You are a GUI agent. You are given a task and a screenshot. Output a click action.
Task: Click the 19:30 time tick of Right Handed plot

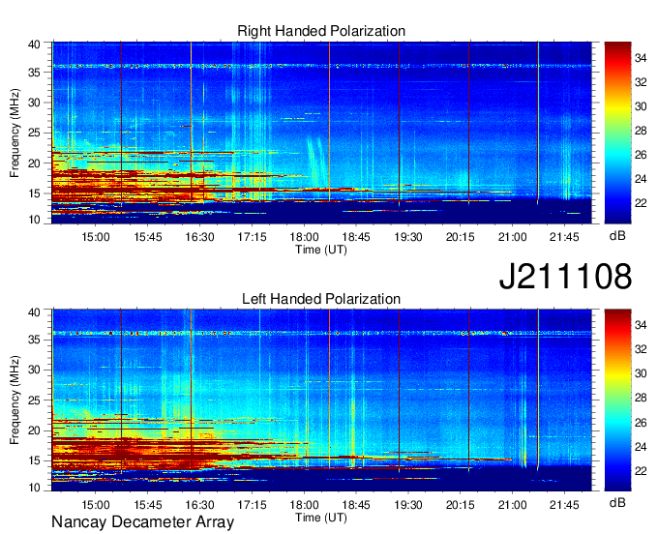coord(408,237)
